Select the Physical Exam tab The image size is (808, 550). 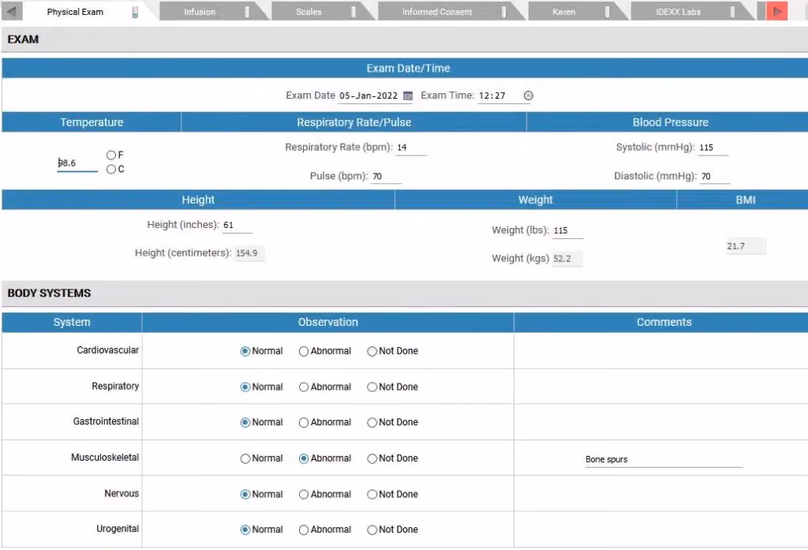75,12
